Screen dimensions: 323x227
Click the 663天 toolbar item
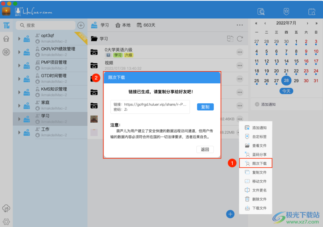point(146,25)
